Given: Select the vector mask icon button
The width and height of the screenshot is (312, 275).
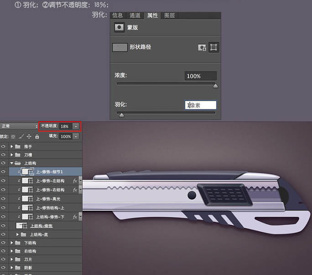Looking at the screenshot, I should 213,47.
